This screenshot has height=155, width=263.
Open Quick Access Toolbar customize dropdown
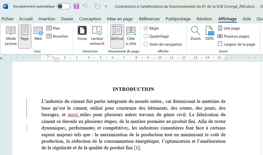(106, 6)
